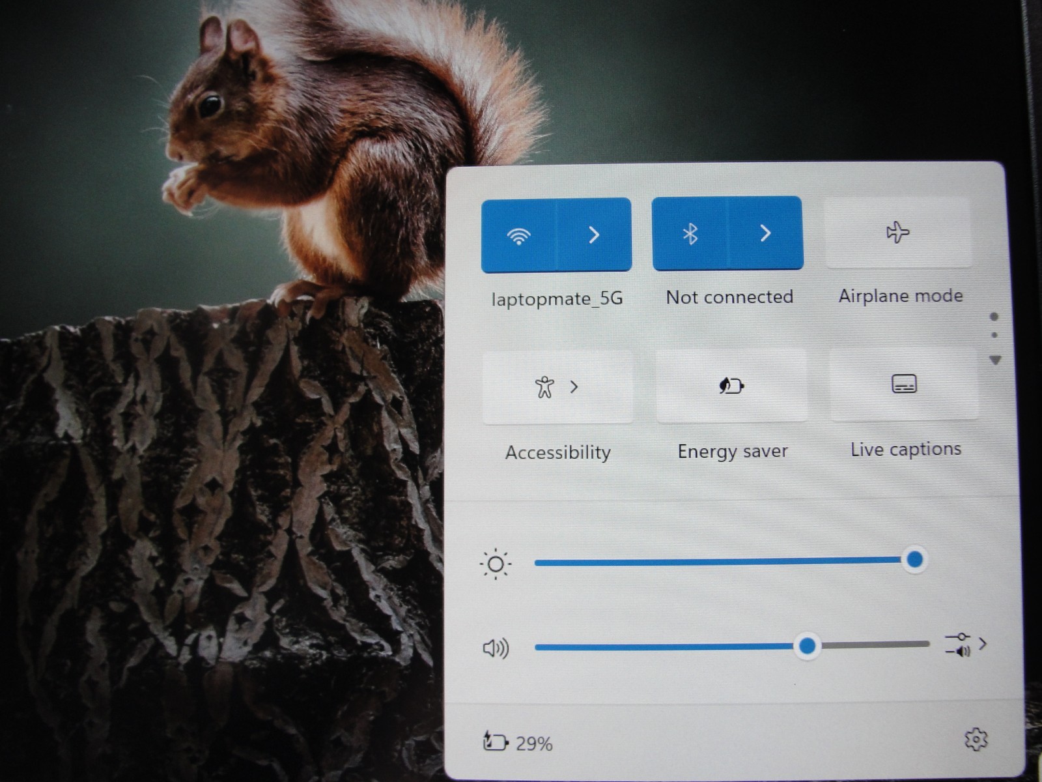This screenshot has width=1042, height=782.
Task: Click the 'Energy saver' label
Action: click(x=733, y=451)
